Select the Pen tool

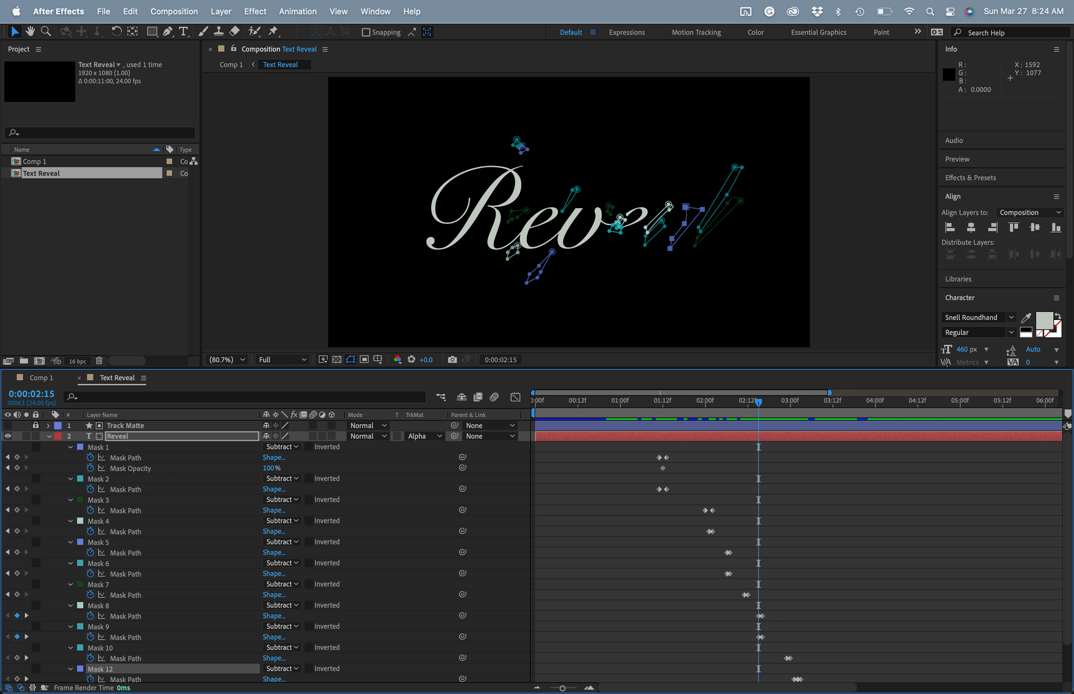(168, 32)
